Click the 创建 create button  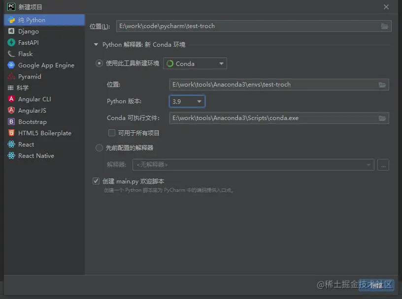tap(376, 285)
